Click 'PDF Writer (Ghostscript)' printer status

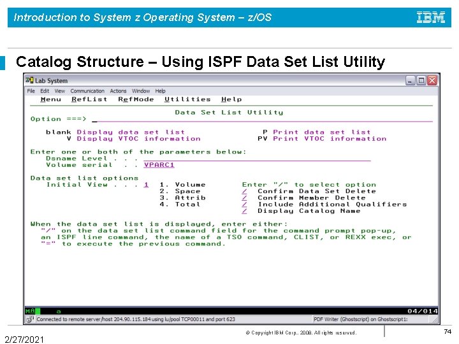coord(361,319)
